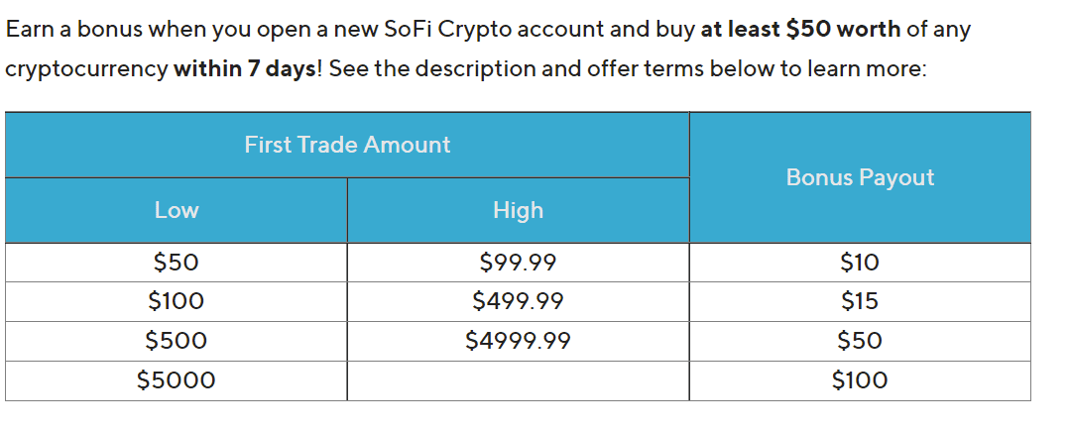
Task: Click the $99.99 high amount cell
Action: pyautogui.click(x=518, y=263)
